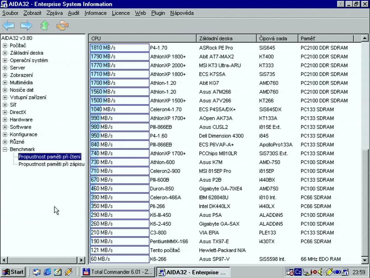
Task: Expand the Nosiče dat tree node
Action: pos(5,90)
